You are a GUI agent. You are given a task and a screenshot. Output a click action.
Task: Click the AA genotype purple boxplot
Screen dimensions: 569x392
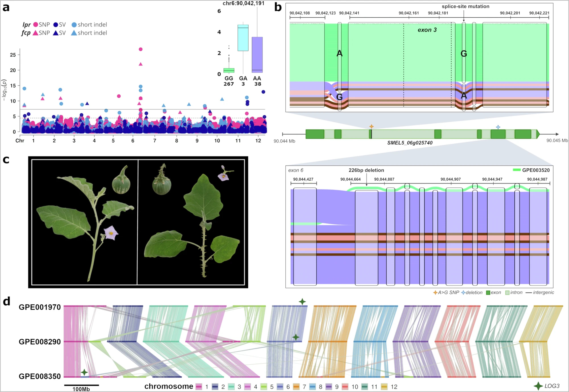tap(257, 54)
